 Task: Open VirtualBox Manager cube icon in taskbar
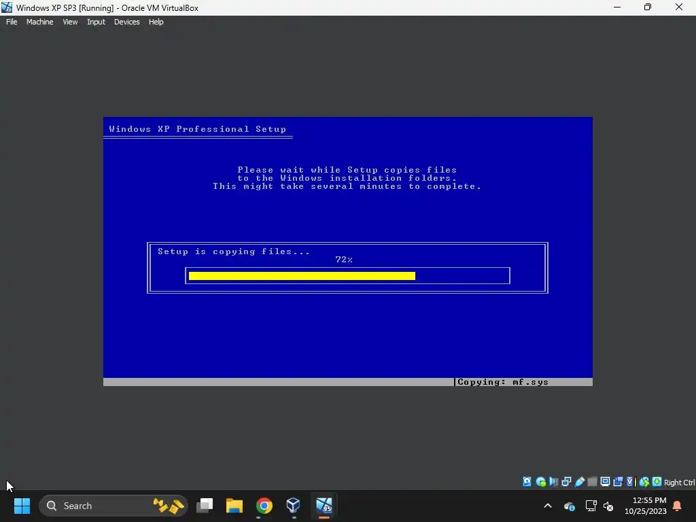pyautogui.click(x=294, y=506)
